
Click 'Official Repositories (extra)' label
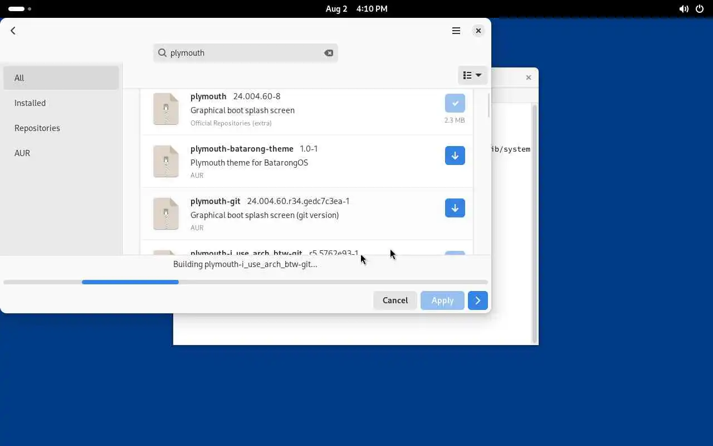pyautogui.click(x=231, y=123)
